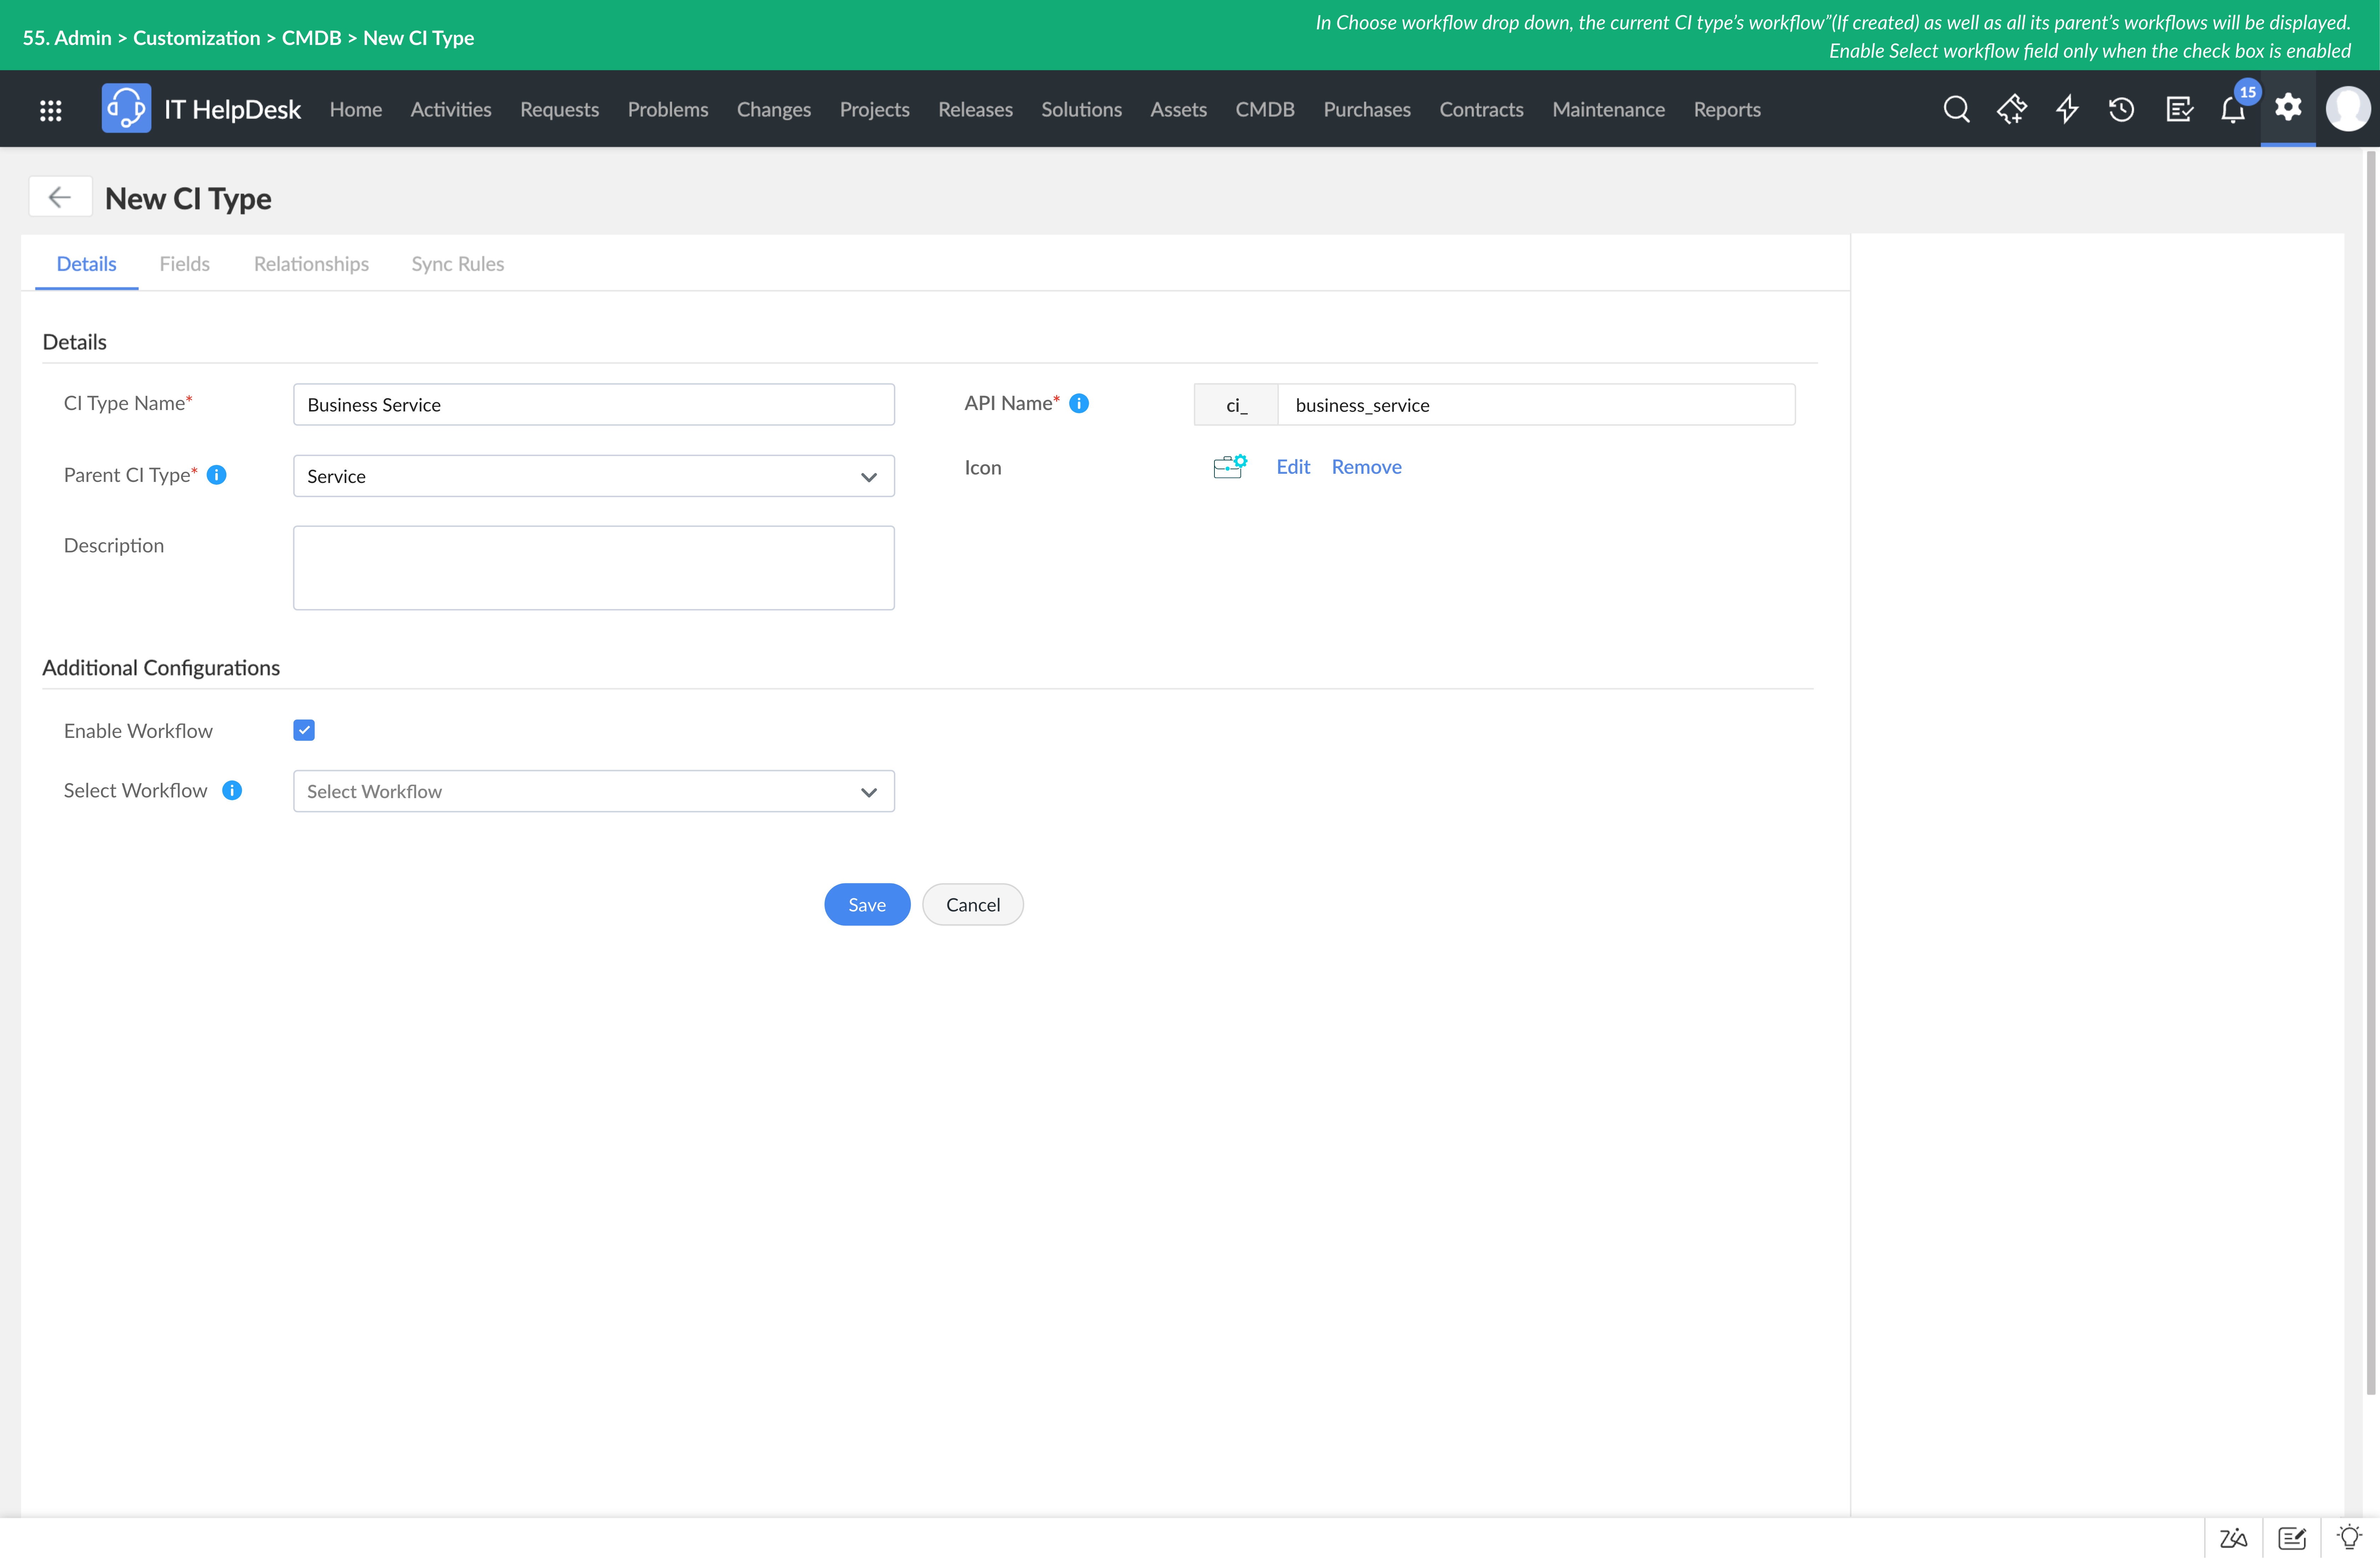Click the Edit icon link
The image size is (2380, 1558).
(1293, 467)
